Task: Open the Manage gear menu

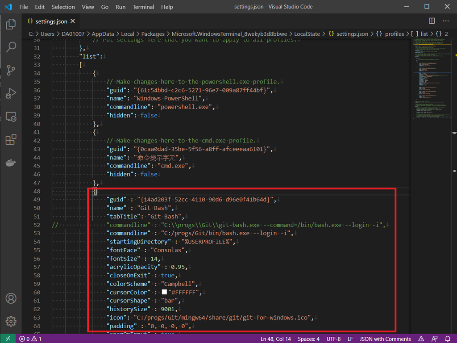Action: tap(11, 321)
